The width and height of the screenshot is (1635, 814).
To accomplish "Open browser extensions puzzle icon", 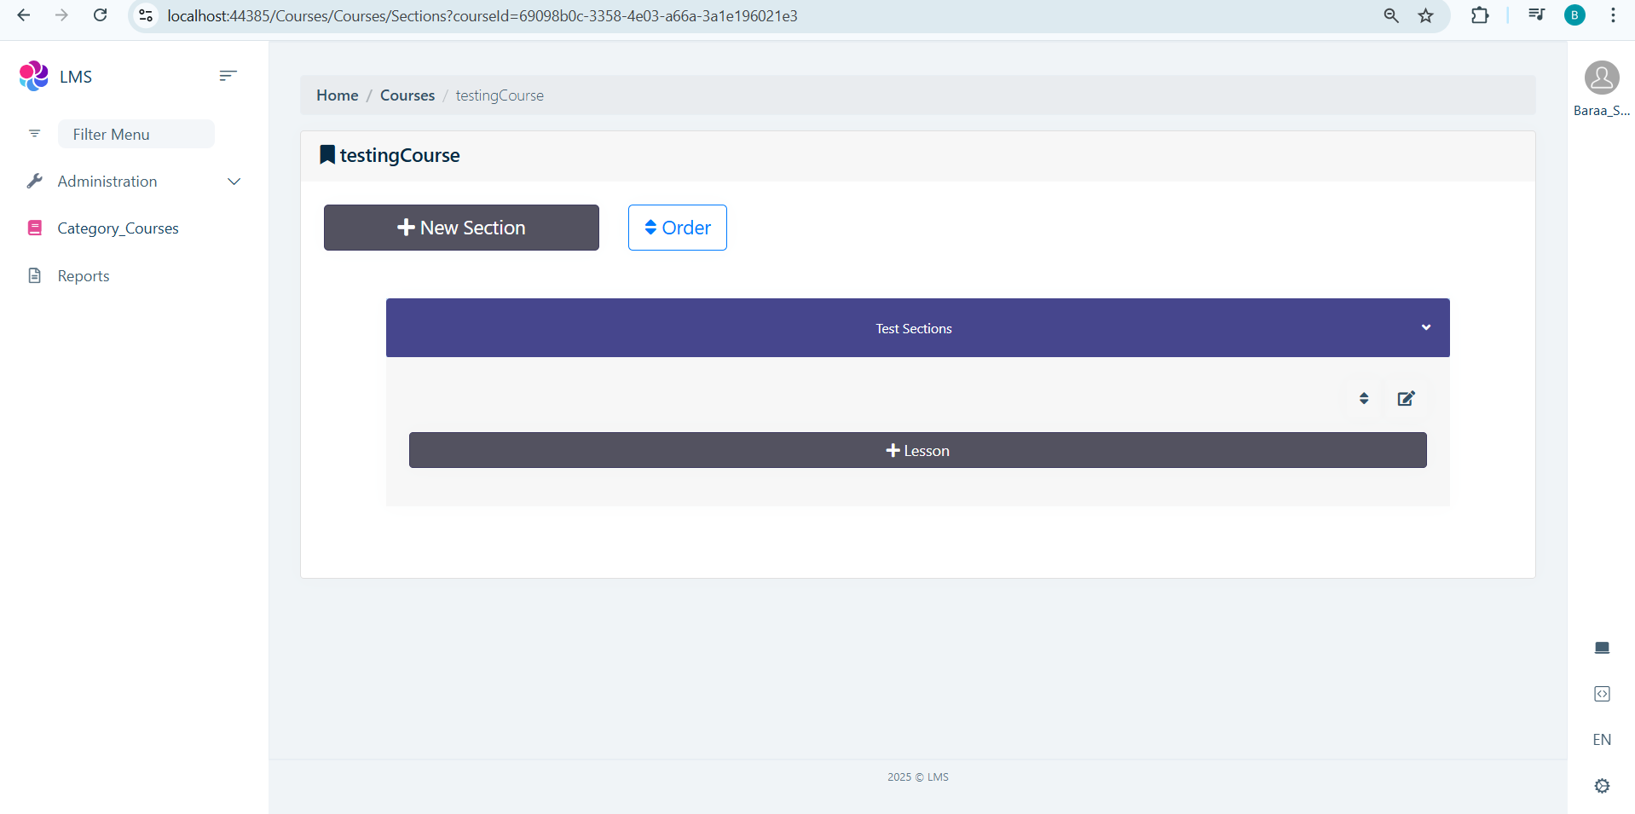I will [1480, 15].
